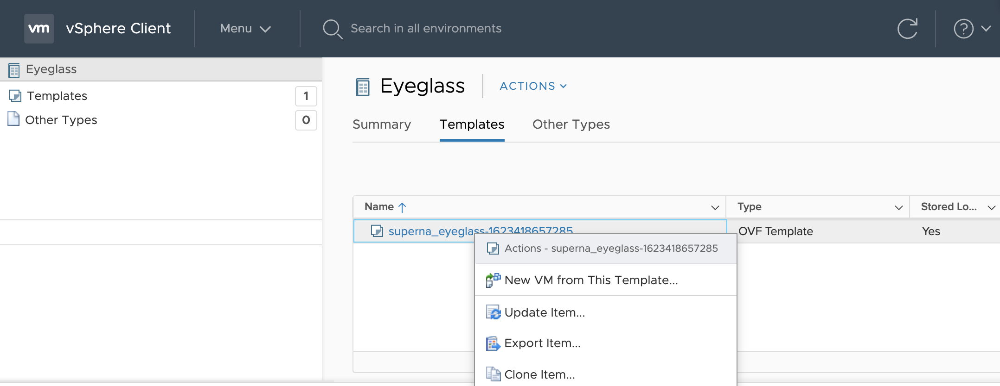Screen dimensions: 1000x386
Task: Click the OVF Template cell
Action: tap(776, 231)
